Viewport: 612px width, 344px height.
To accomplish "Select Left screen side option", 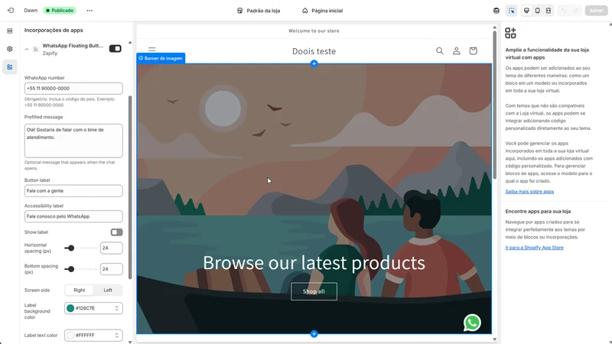I will pyautogui.click(x=108, y=290).
